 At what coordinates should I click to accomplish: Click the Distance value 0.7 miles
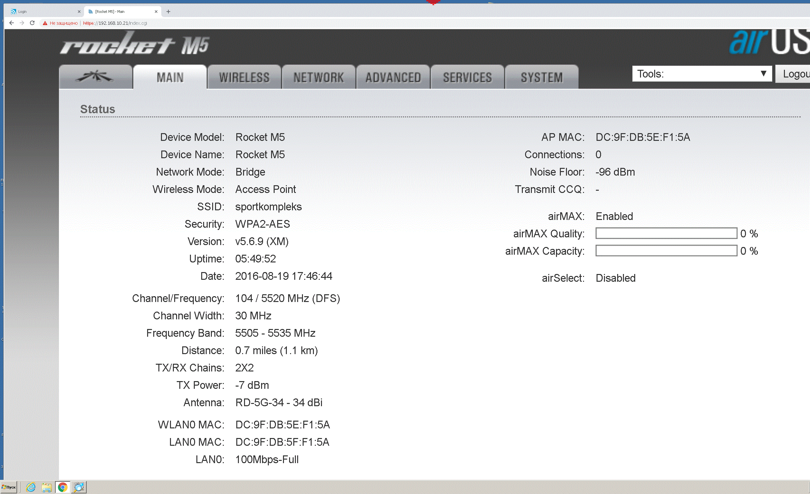[256, 351]
